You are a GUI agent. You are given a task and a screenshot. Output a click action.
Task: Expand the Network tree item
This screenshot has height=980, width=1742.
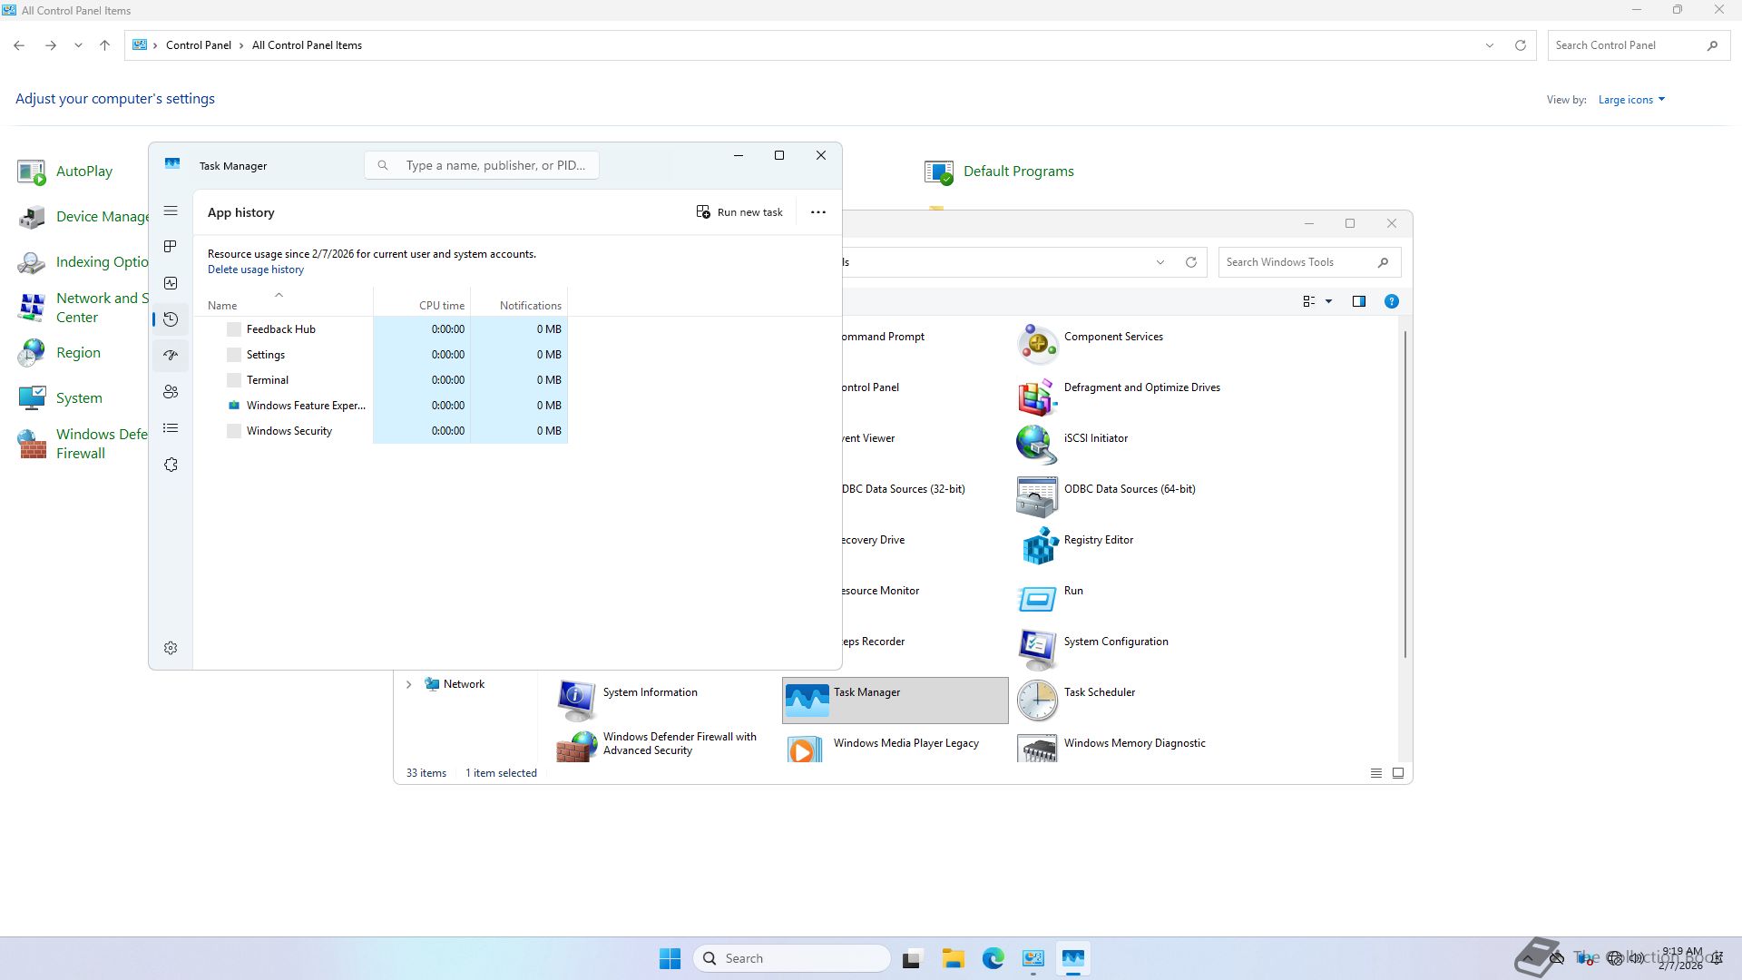(408, 684)
